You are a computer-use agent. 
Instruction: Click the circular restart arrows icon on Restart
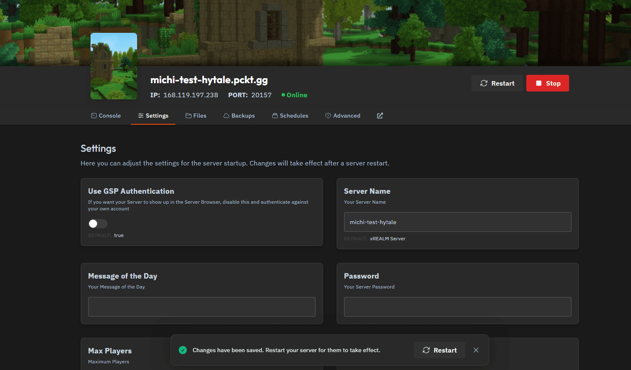pyautogui.click(x=483, y=83)
